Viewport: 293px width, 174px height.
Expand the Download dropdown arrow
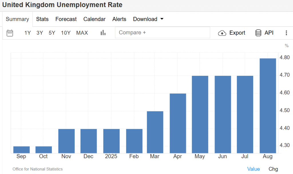tap(162, 19)
